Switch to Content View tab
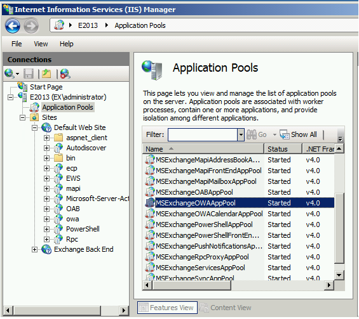359x319 pixels. pyautogui.click(x=226, y=308)
